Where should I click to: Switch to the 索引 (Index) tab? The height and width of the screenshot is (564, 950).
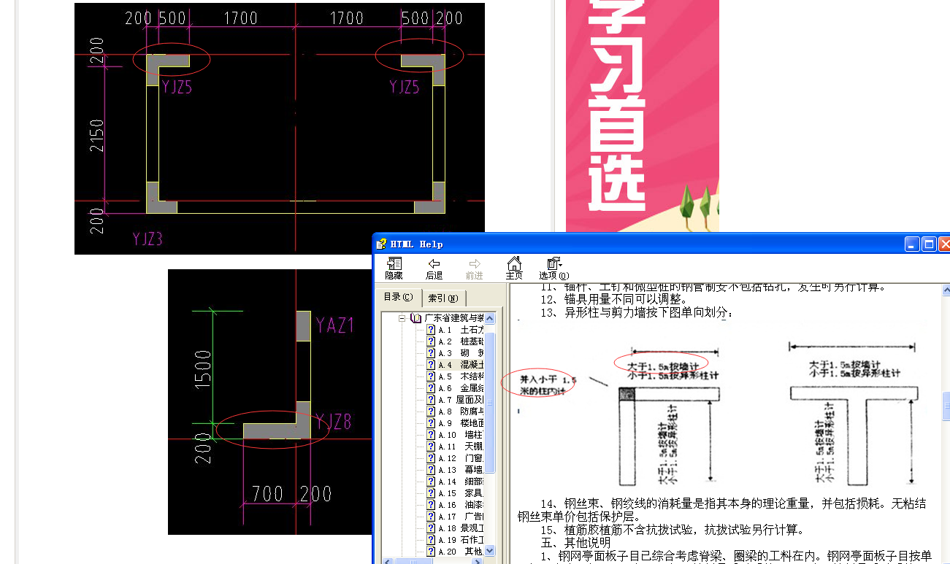point(443,298)
